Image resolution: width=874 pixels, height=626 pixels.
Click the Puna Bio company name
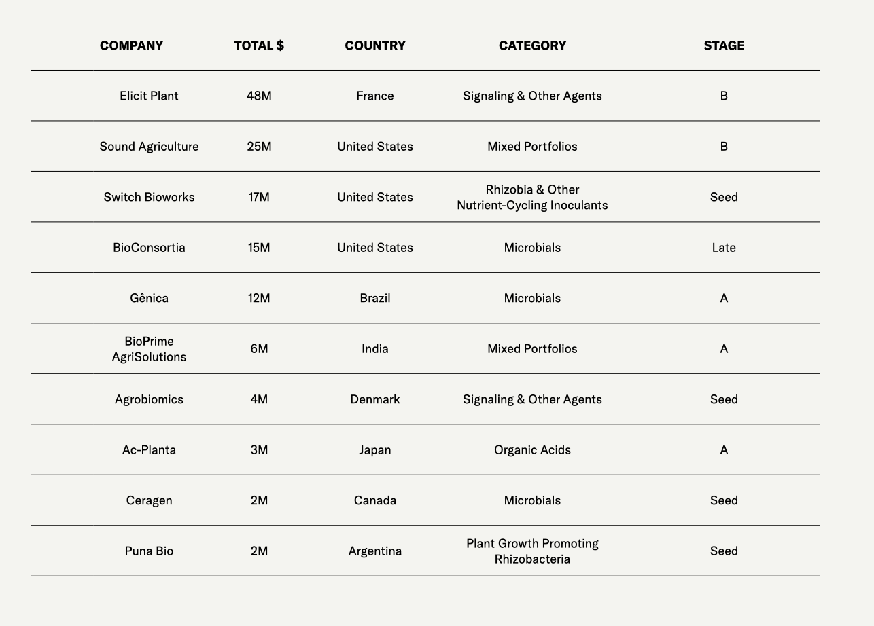149,551
